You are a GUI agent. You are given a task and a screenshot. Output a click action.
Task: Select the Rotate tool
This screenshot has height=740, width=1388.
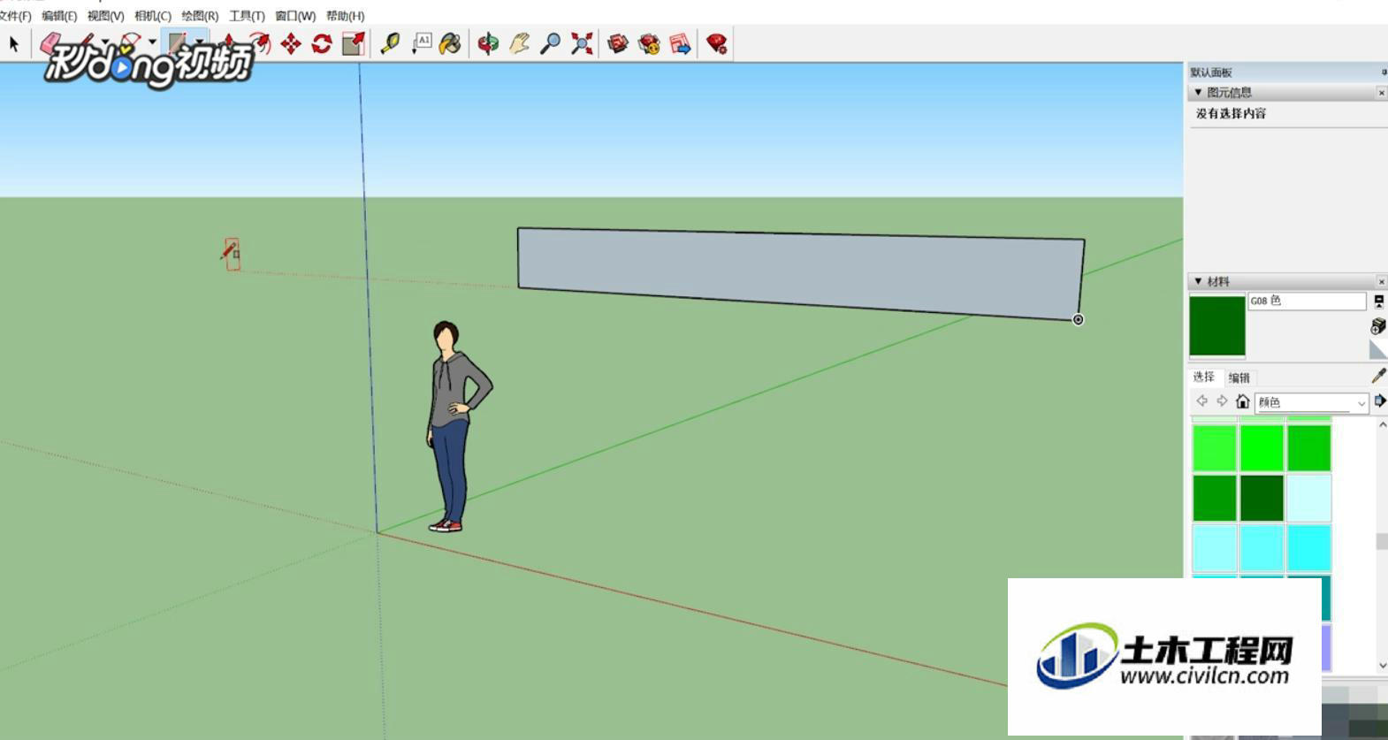322,43
